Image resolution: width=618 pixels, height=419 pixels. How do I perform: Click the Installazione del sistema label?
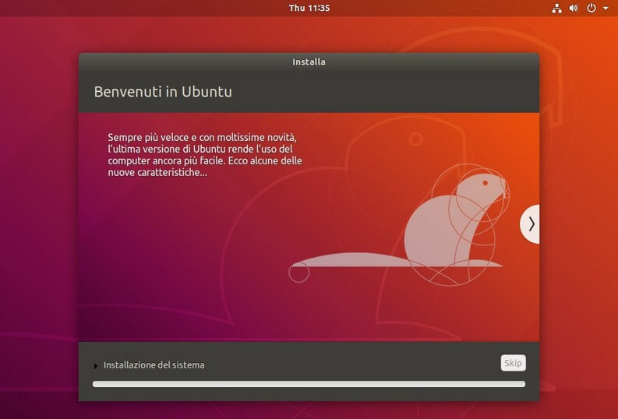(x=154, y=364)
